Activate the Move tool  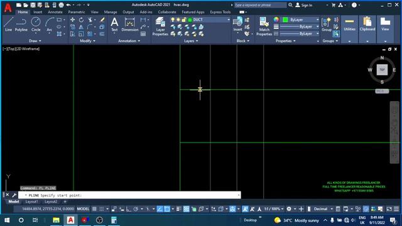(73, 19)
